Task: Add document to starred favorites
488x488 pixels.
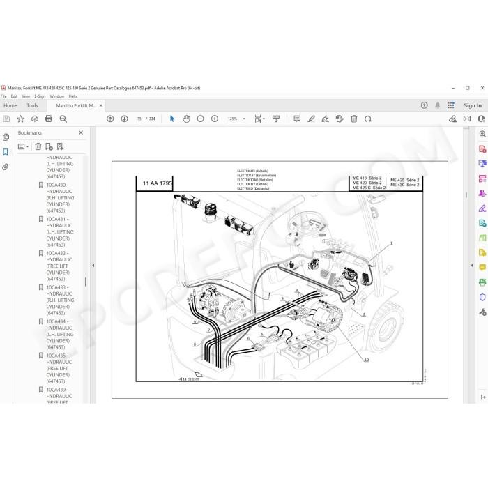Action: point(20,119)
